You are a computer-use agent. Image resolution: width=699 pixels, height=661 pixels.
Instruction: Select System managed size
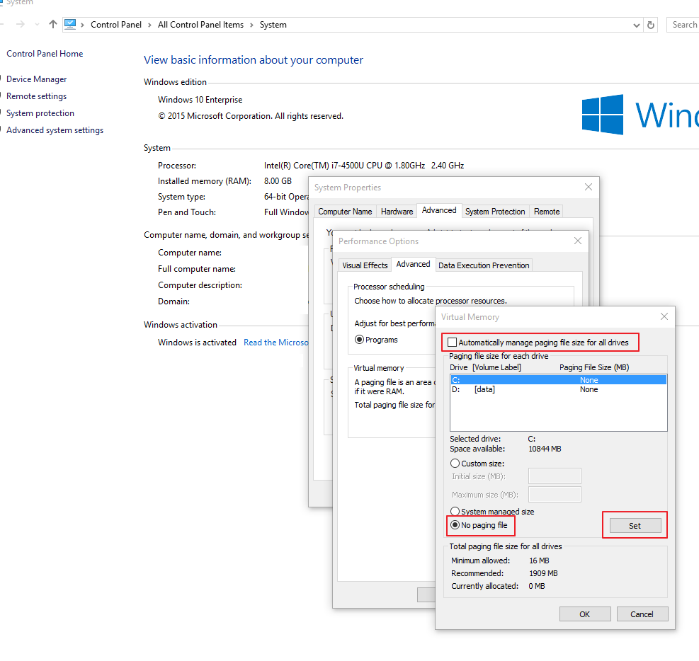[454, 511]
